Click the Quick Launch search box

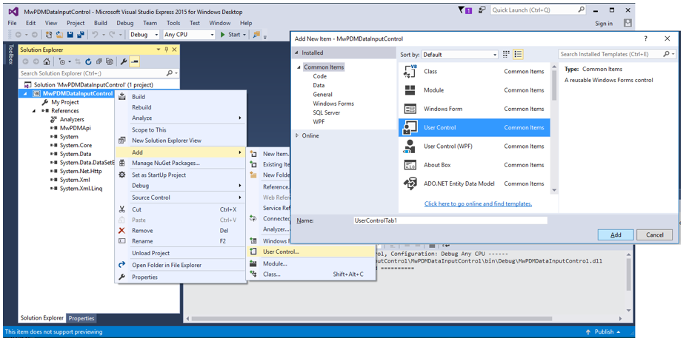[x=538, y=10]
